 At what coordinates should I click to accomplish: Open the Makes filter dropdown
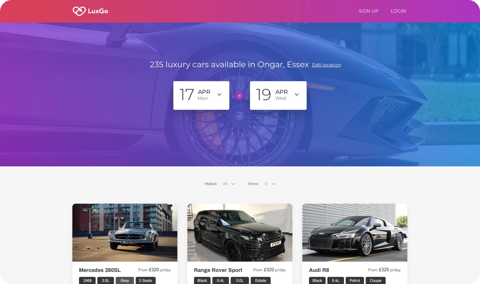point(229,184)
